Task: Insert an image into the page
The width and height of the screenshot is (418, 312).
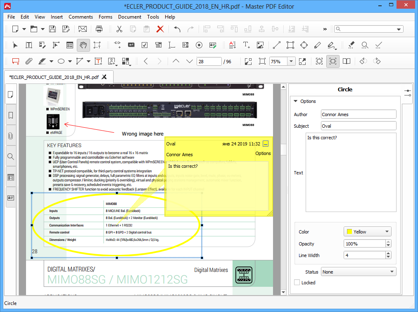Action: [x=260, y=45]
